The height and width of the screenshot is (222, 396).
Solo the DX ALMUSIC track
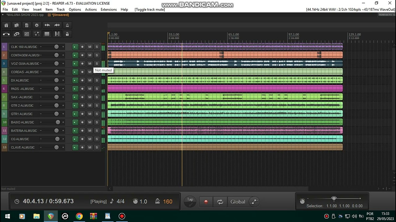(97, 80)
